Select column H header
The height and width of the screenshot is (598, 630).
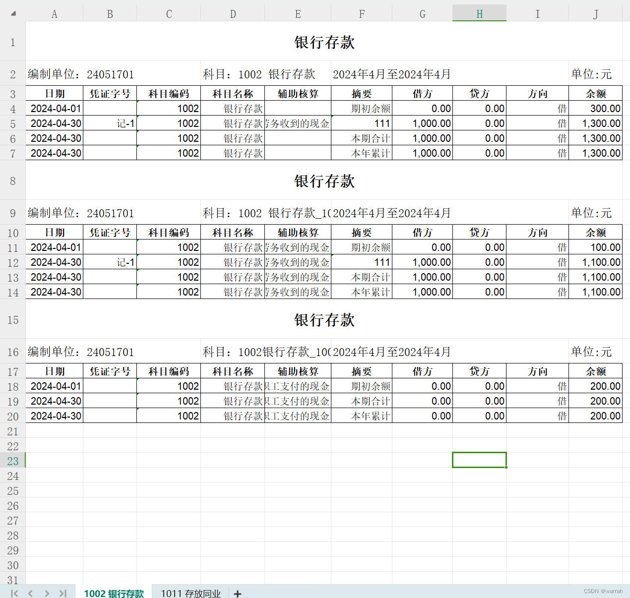(479, 14)
